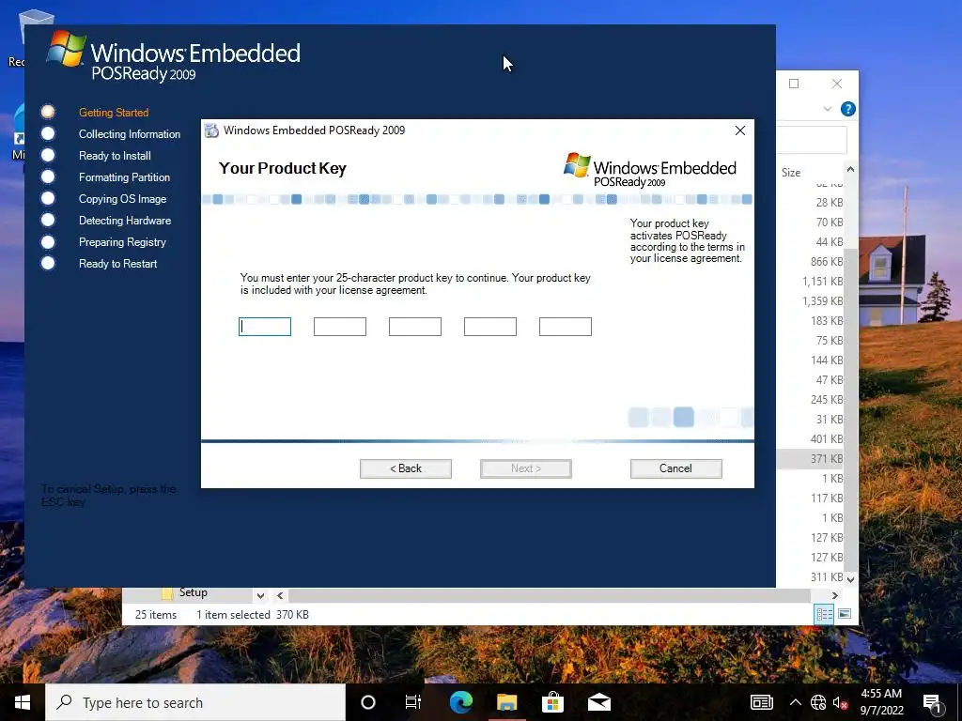The image size is (962, 721).
Task: Open the Windows Start menu
Action: (23, 702)
